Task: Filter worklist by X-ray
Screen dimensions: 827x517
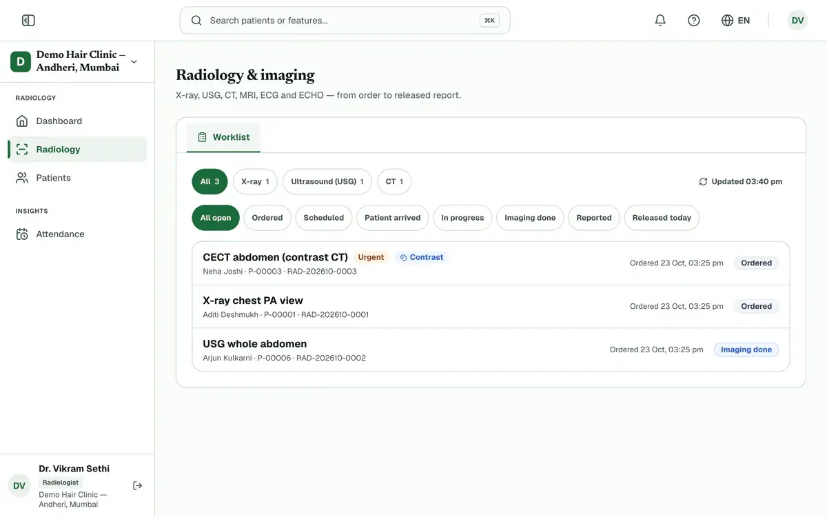Action: (x=255, y=182)
